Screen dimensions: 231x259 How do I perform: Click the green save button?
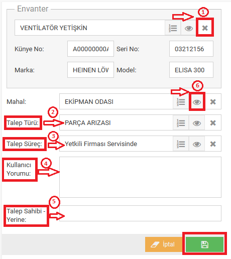204,244
